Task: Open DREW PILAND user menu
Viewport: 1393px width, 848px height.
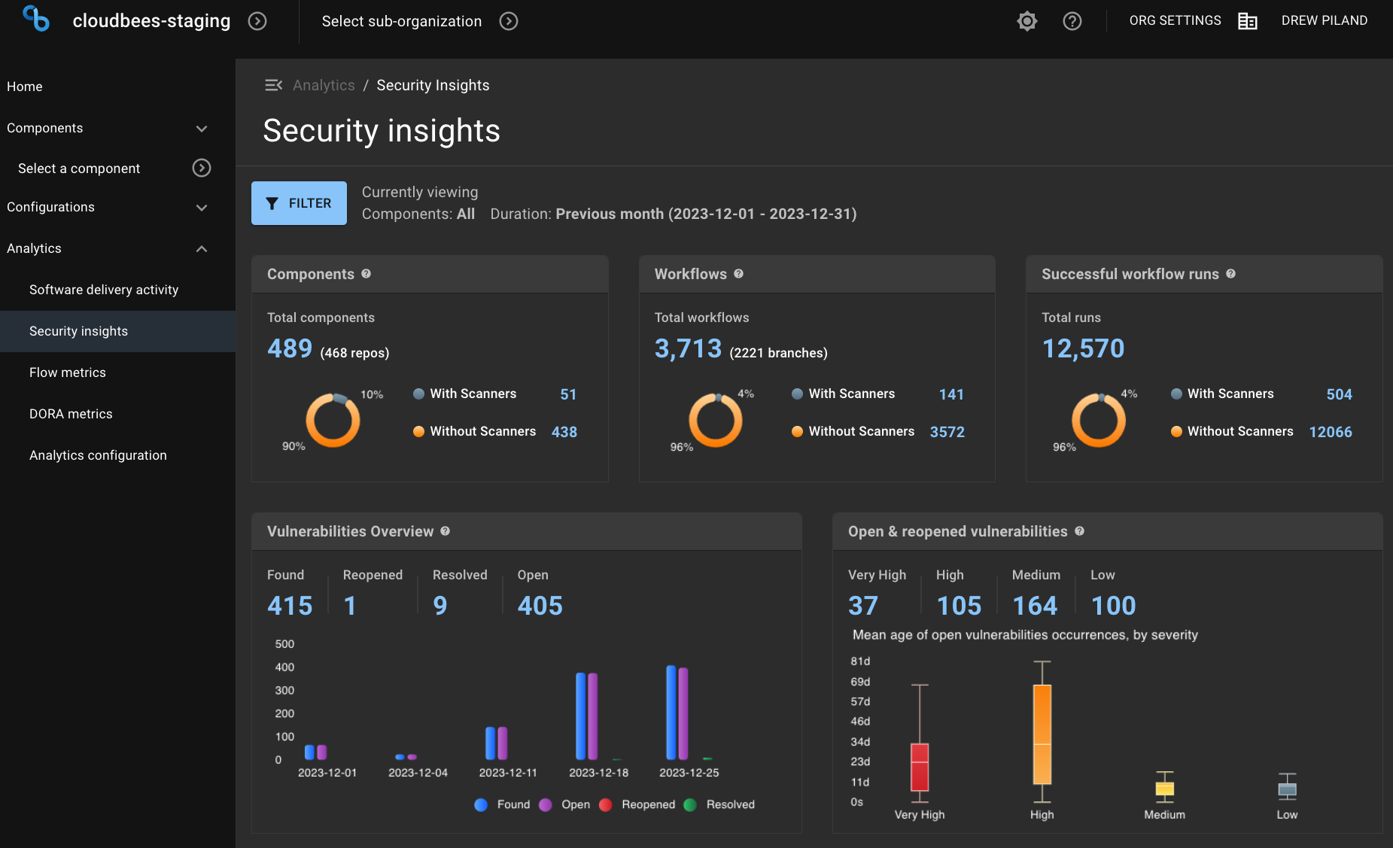Action: (x=1325, y=20)
